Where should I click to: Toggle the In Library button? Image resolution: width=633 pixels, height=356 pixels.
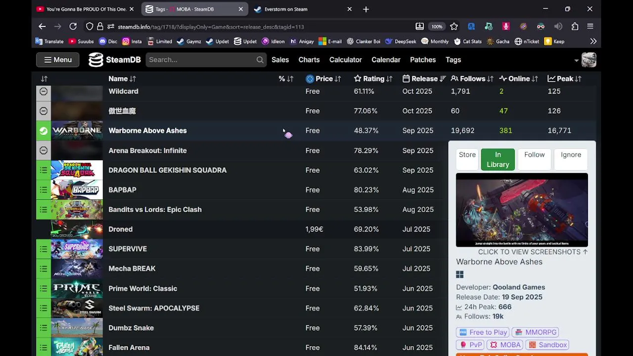498,159
